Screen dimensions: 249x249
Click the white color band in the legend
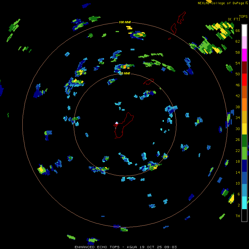point(244,30)
